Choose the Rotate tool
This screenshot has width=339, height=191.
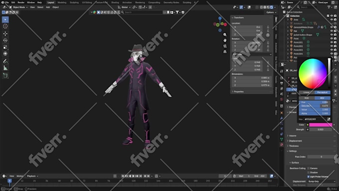(x=5, y=40)
